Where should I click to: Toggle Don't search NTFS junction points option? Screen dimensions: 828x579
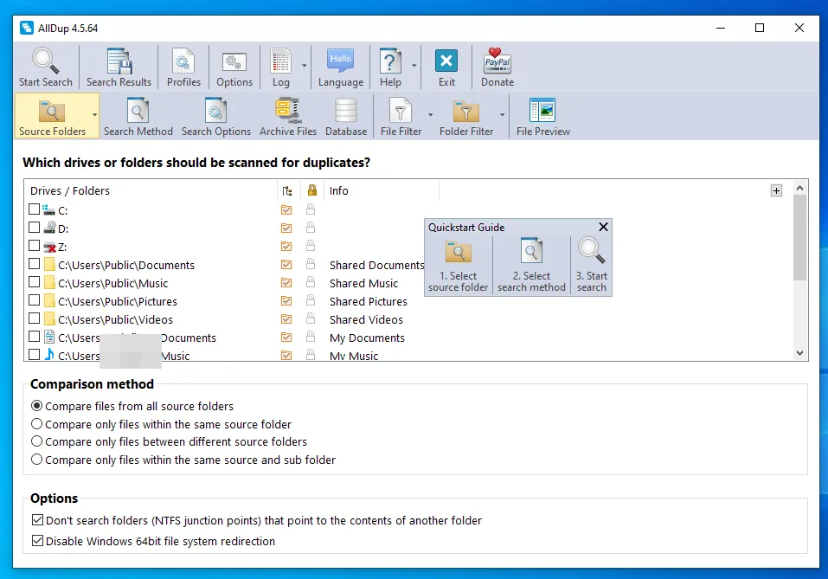point(257,520)
